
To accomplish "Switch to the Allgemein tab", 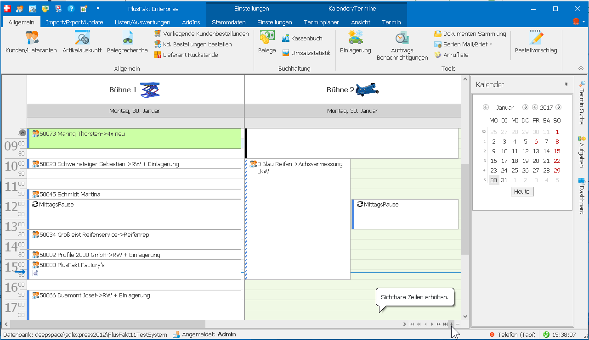I will (x=21, y=22).
